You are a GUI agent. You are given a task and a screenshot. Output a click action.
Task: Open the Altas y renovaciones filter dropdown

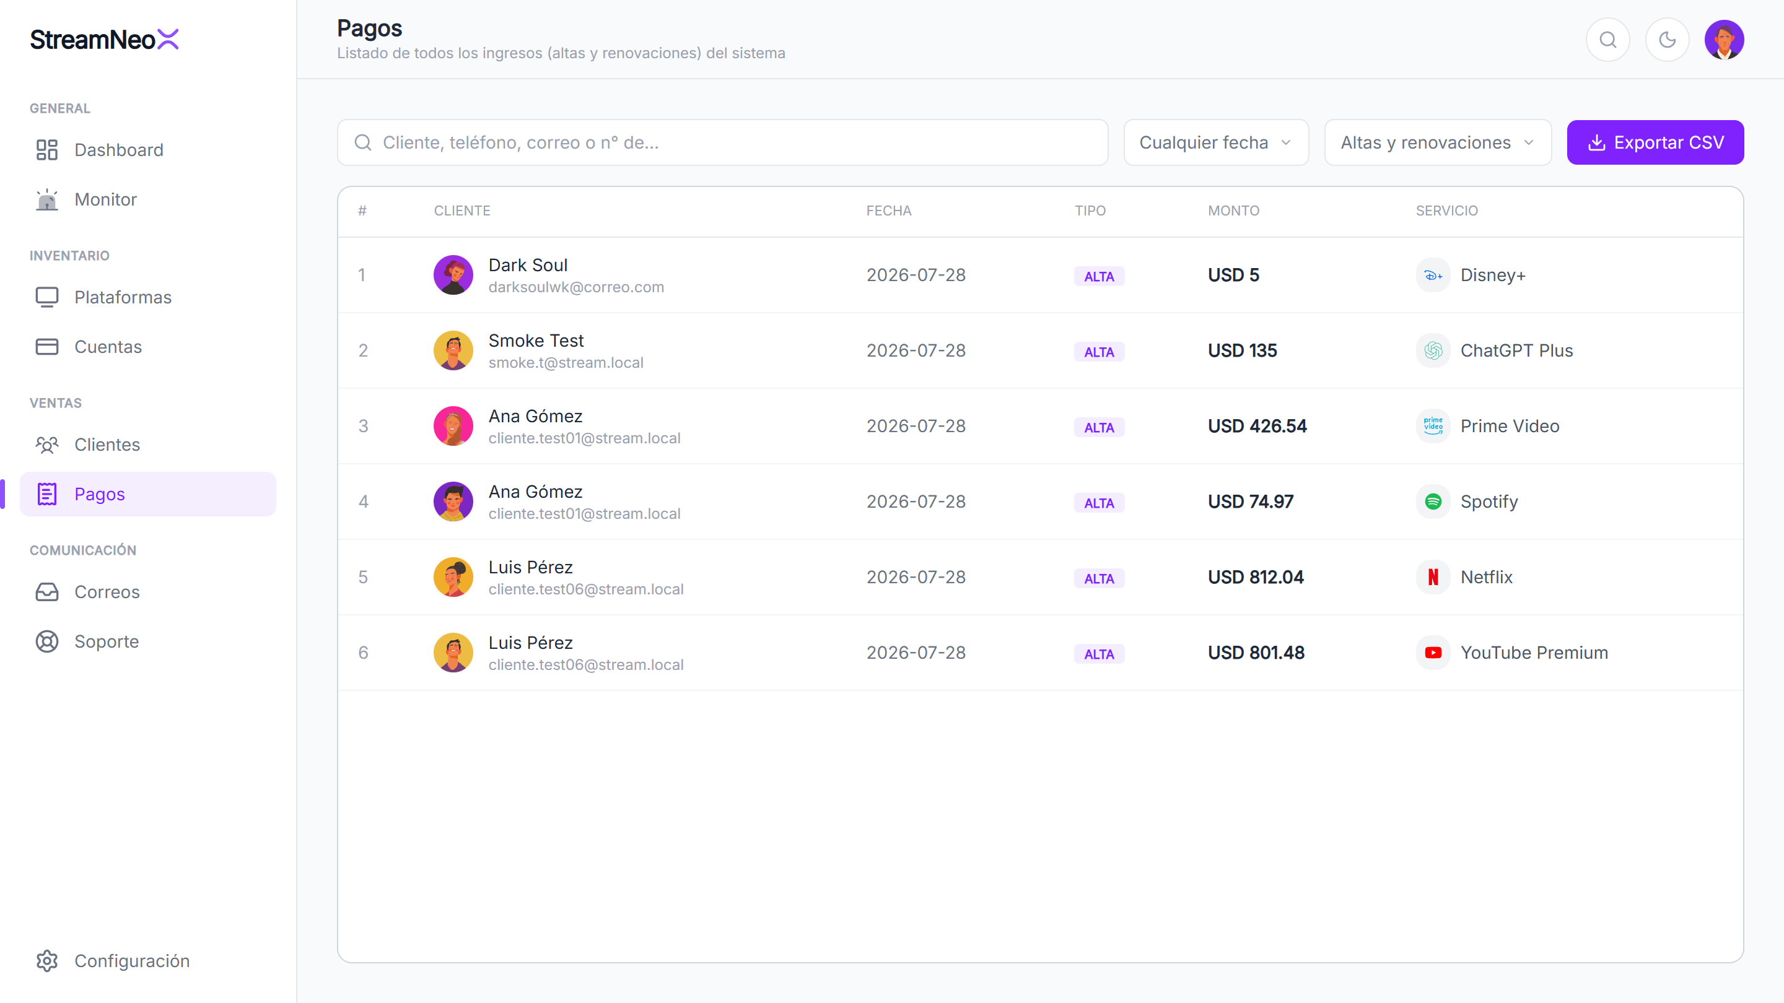pos(1437,142)
